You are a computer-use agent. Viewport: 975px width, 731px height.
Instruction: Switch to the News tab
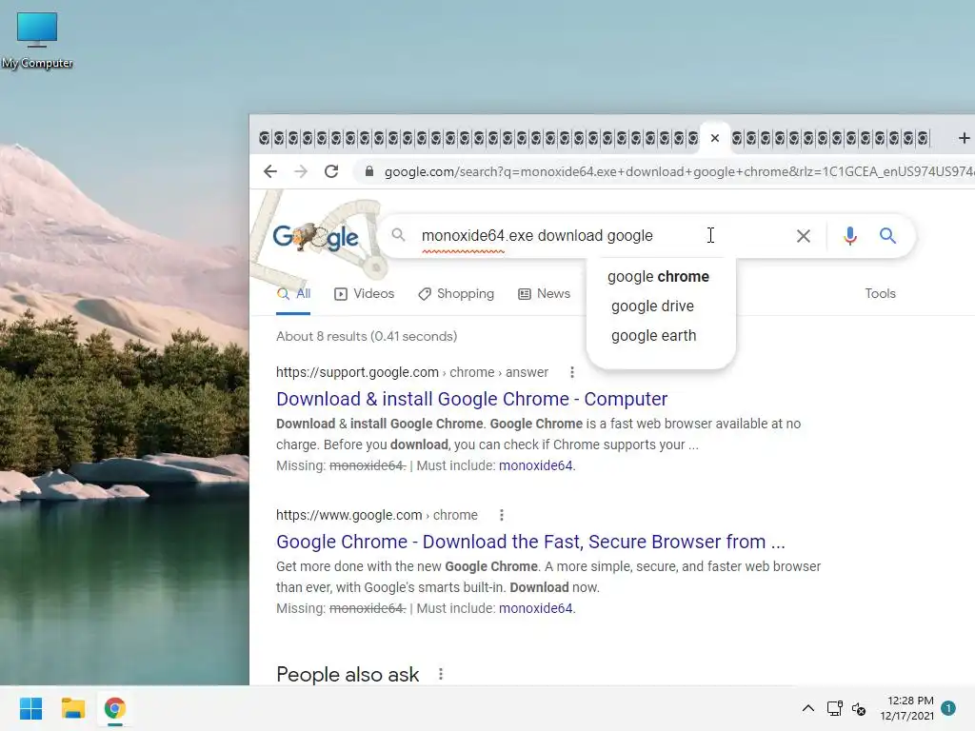544,294
